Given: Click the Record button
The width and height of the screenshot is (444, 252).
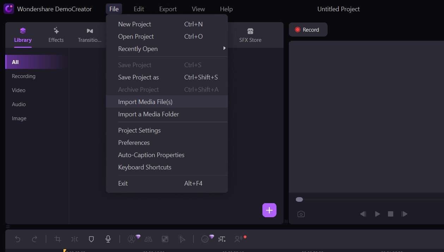Looking at the screenshot, I should pos(308,30).
